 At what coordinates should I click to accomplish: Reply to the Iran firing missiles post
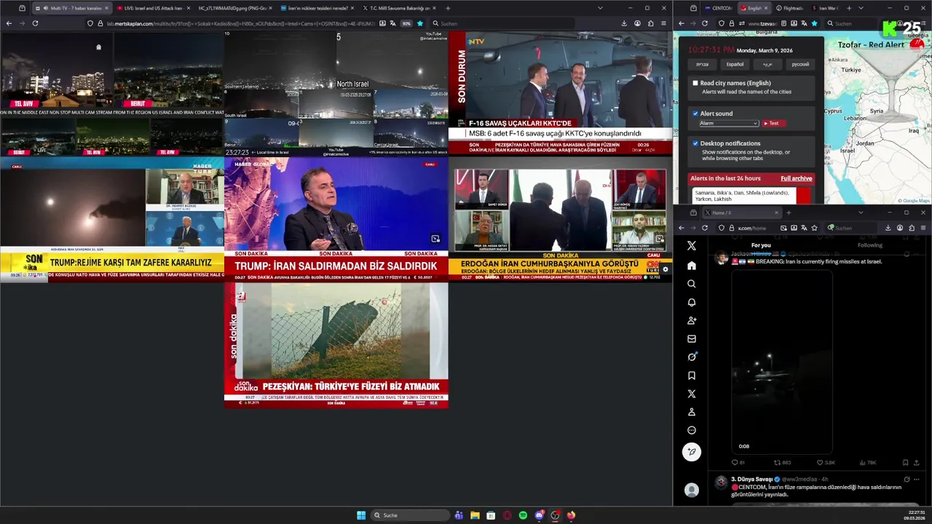pyautogui.click(x=738, y=462)
